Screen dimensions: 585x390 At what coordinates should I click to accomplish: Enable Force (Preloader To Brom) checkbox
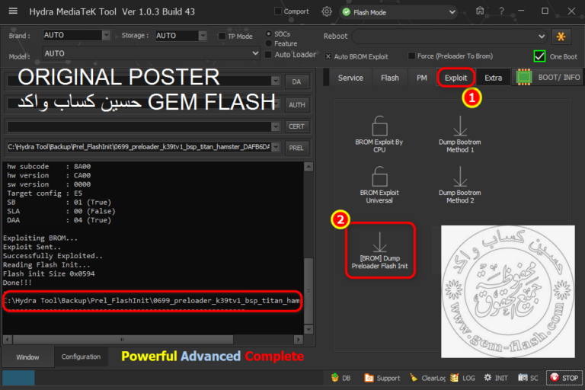(x=412, y=56)
